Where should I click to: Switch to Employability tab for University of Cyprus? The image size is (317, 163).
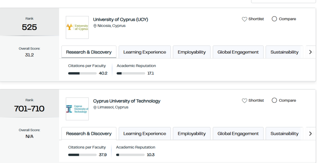pos(192,52)
